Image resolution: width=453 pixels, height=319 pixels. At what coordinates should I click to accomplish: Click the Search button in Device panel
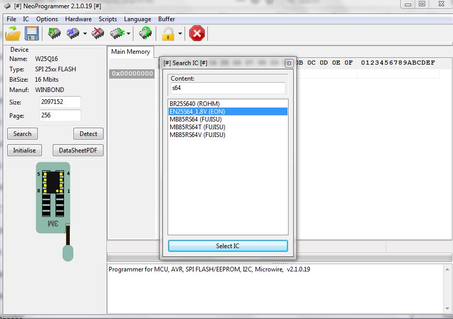click(x=23, y=134)
